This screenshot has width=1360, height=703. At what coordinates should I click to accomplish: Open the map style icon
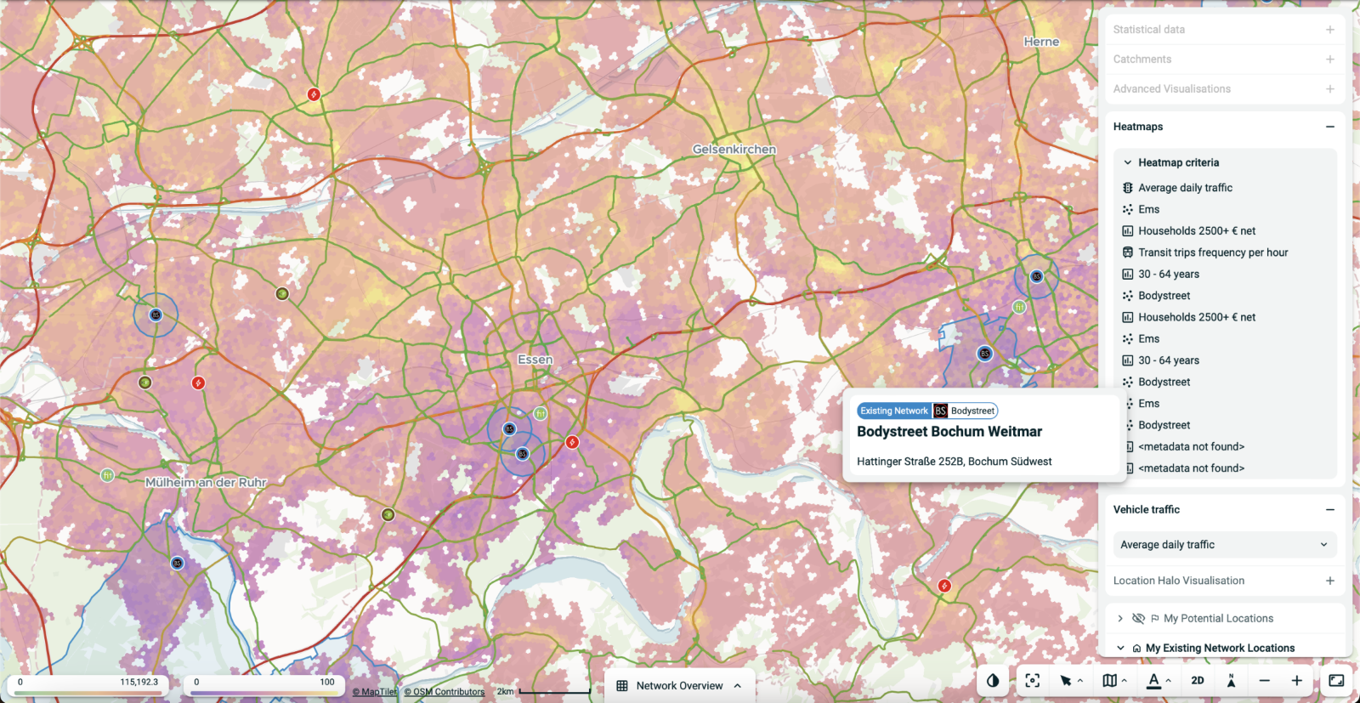(x=1110, y=681)
